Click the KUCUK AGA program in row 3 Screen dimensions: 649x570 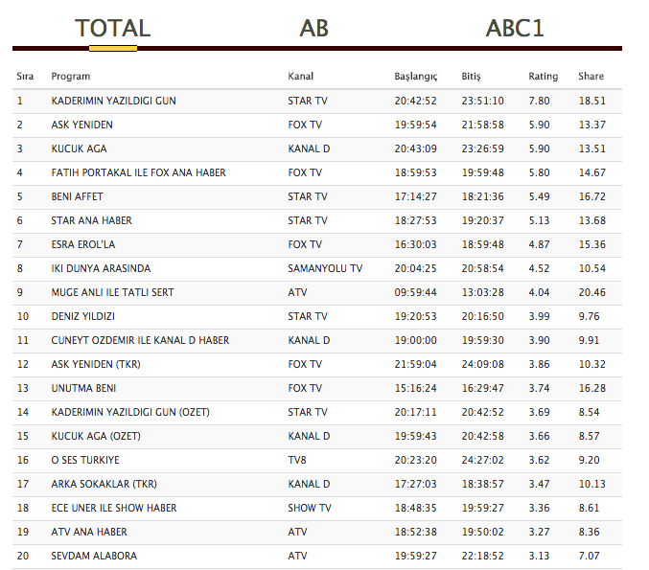(x=79, y=148)
